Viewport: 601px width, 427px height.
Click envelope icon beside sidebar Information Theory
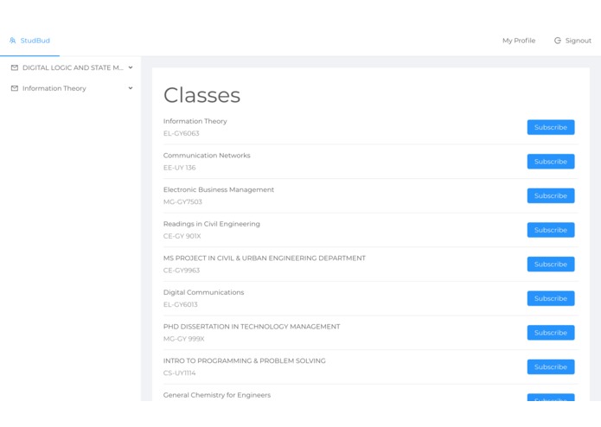tap(15, 88)
